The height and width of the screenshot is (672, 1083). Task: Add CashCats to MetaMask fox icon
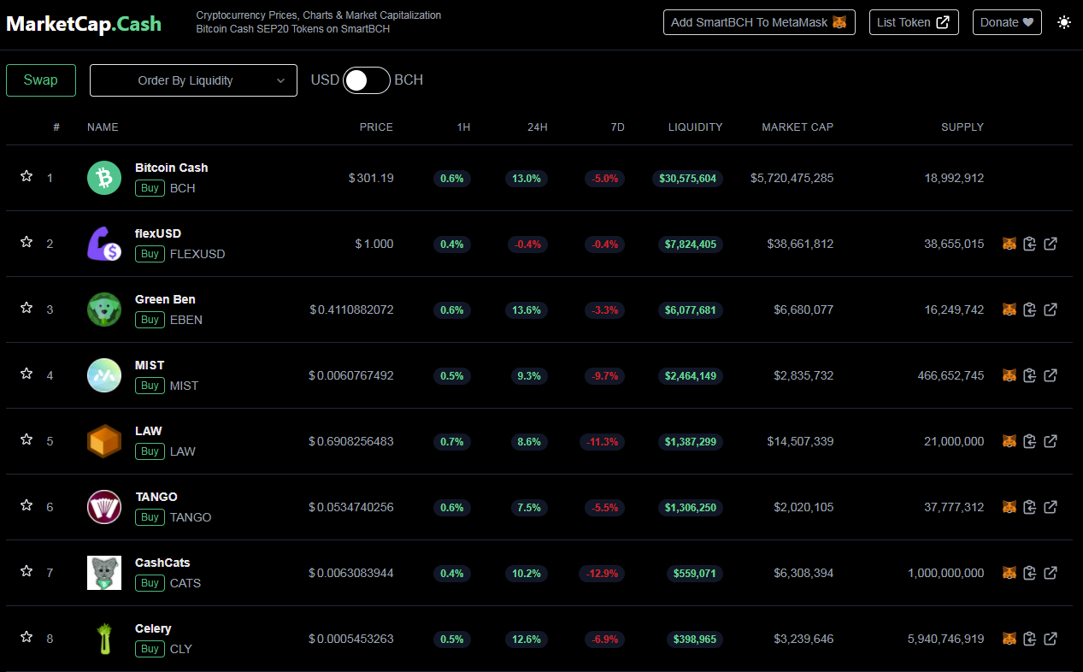(1009, 573)
